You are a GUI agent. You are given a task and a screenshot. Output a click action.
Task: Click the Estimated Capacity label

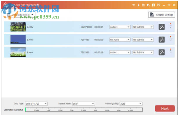click(x=13, y=110)
